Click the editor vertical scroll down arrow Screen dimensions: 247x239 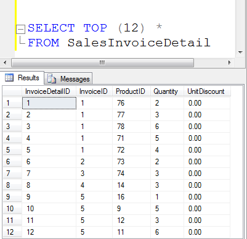[x=240, y=52]
